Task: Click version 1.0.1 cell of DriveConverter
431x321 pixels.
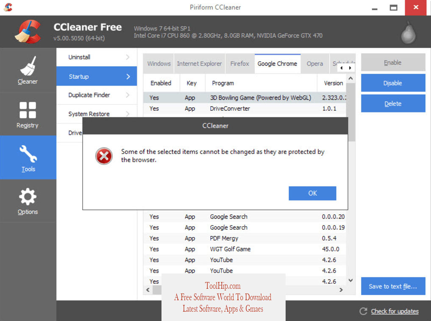Action: click(329, 109)
